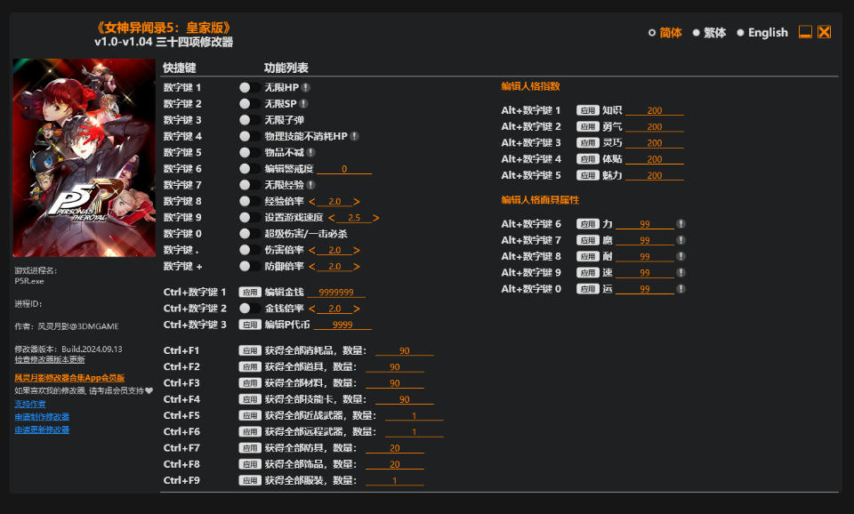This screenshot has height=514, width=854.
Task: Increase 设置游戏速度 with right arrow
Action: [x=375, y=218]
